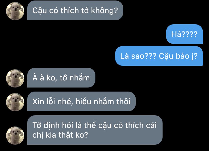The image size is (209, 151).
Task: Select the blue 'Là sao??? Cậu bảo j?' bubble
Action: [159, 56]
